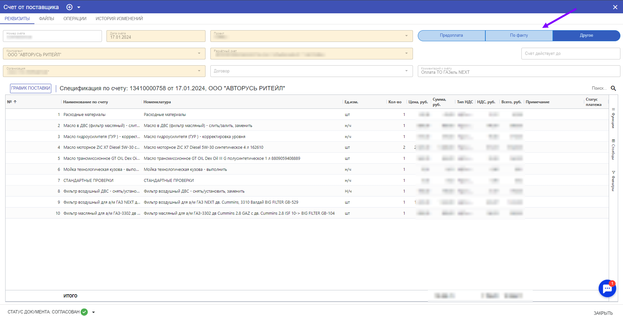Screen dimensions: 623x316
Task: Select row Мойка технологическая кузова
Action: (x=307, y=170)
